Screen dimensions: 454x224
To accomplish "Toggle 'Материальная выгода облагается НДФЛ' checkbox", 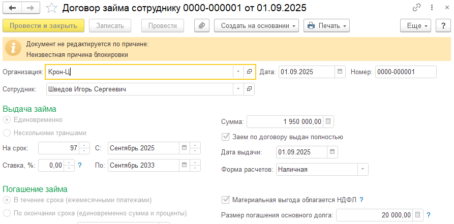I will [x=226, y=200].
